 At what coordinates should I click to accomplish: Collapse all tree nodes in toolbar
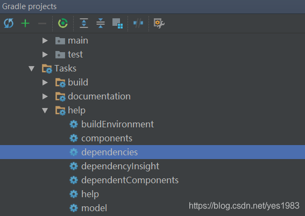pos(101,23)
